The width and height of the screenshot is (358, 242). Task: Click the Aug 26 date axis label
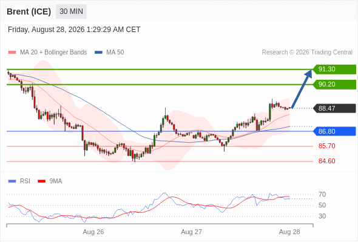[x=93, y=232]
